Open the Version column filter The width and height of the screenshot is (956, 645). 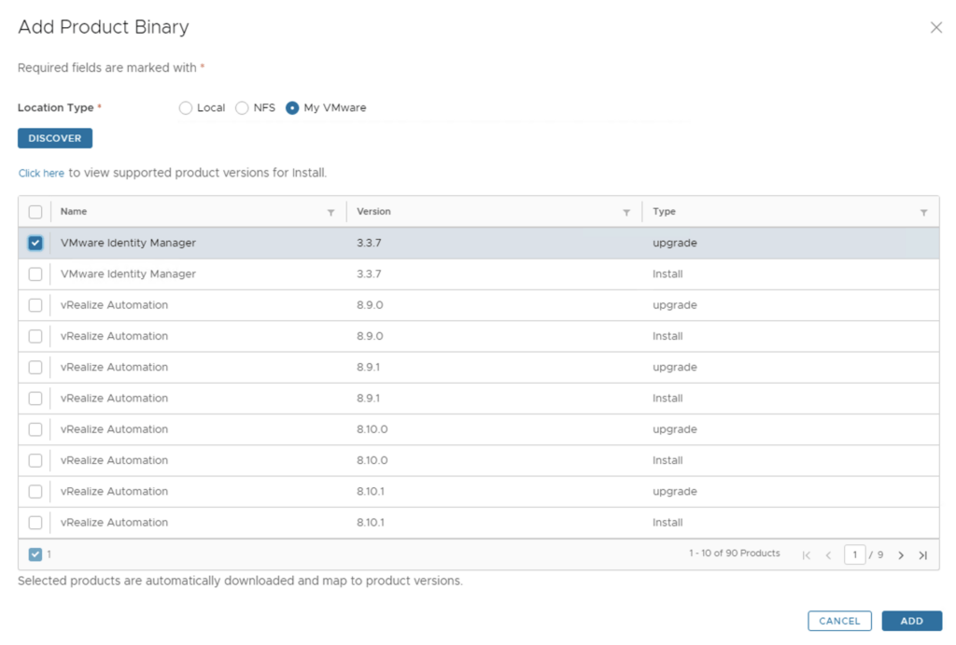coord(626,212)
